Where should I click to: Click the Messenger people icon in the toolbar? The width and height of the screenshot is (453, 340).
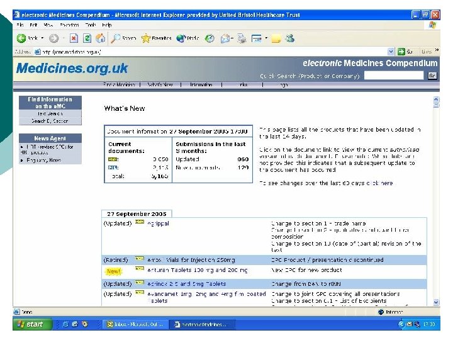pyautogui.click(x=290, y=38)
